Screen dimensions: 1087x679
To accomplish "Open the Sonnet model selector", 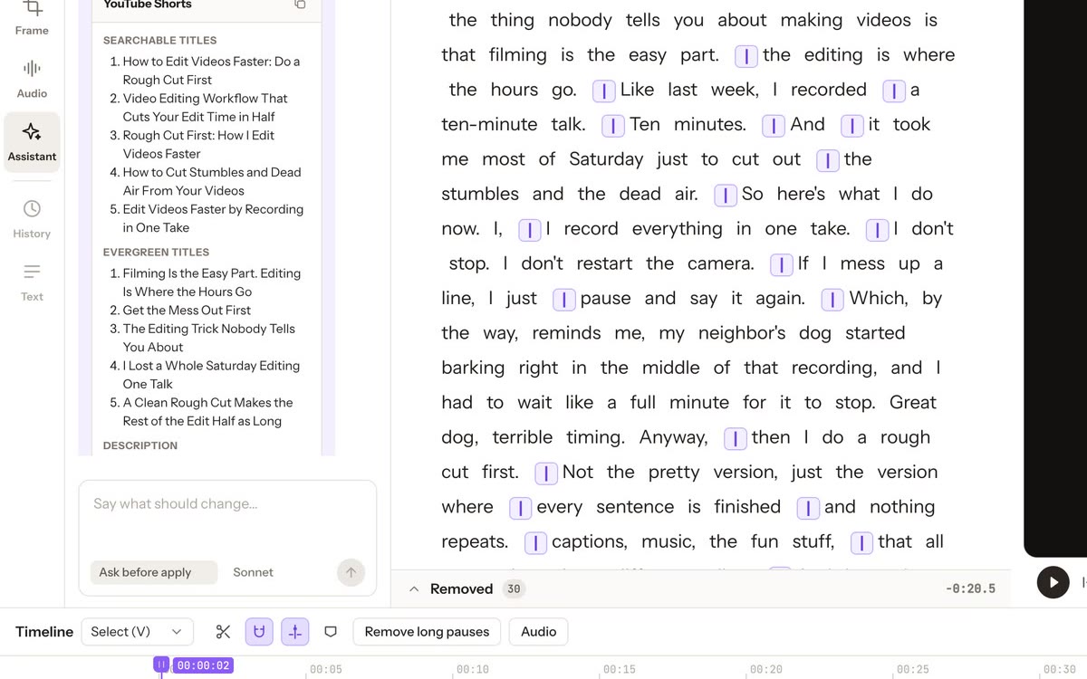I will click(253, 572).
